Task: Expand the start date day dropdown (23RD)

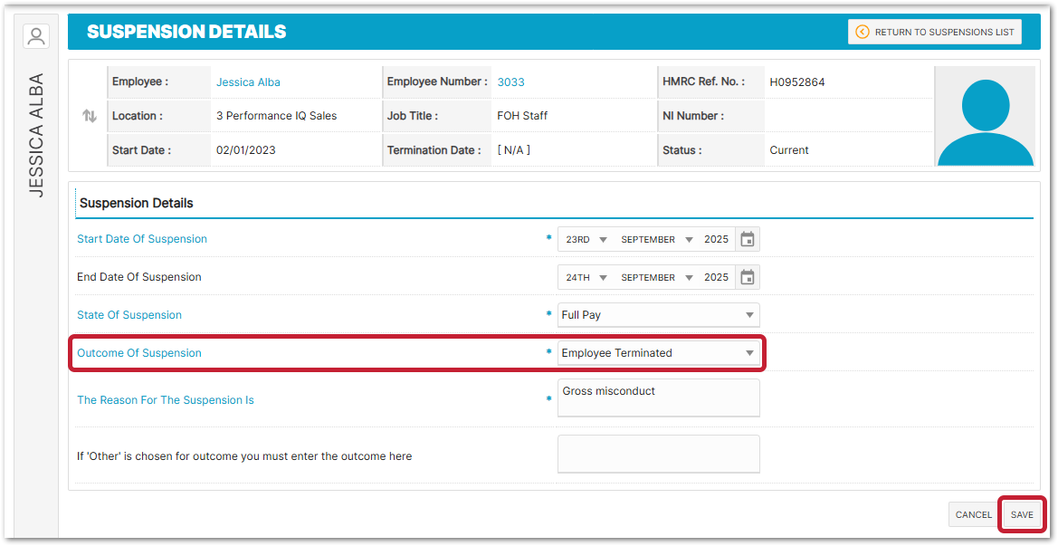Action: (586, 240)
